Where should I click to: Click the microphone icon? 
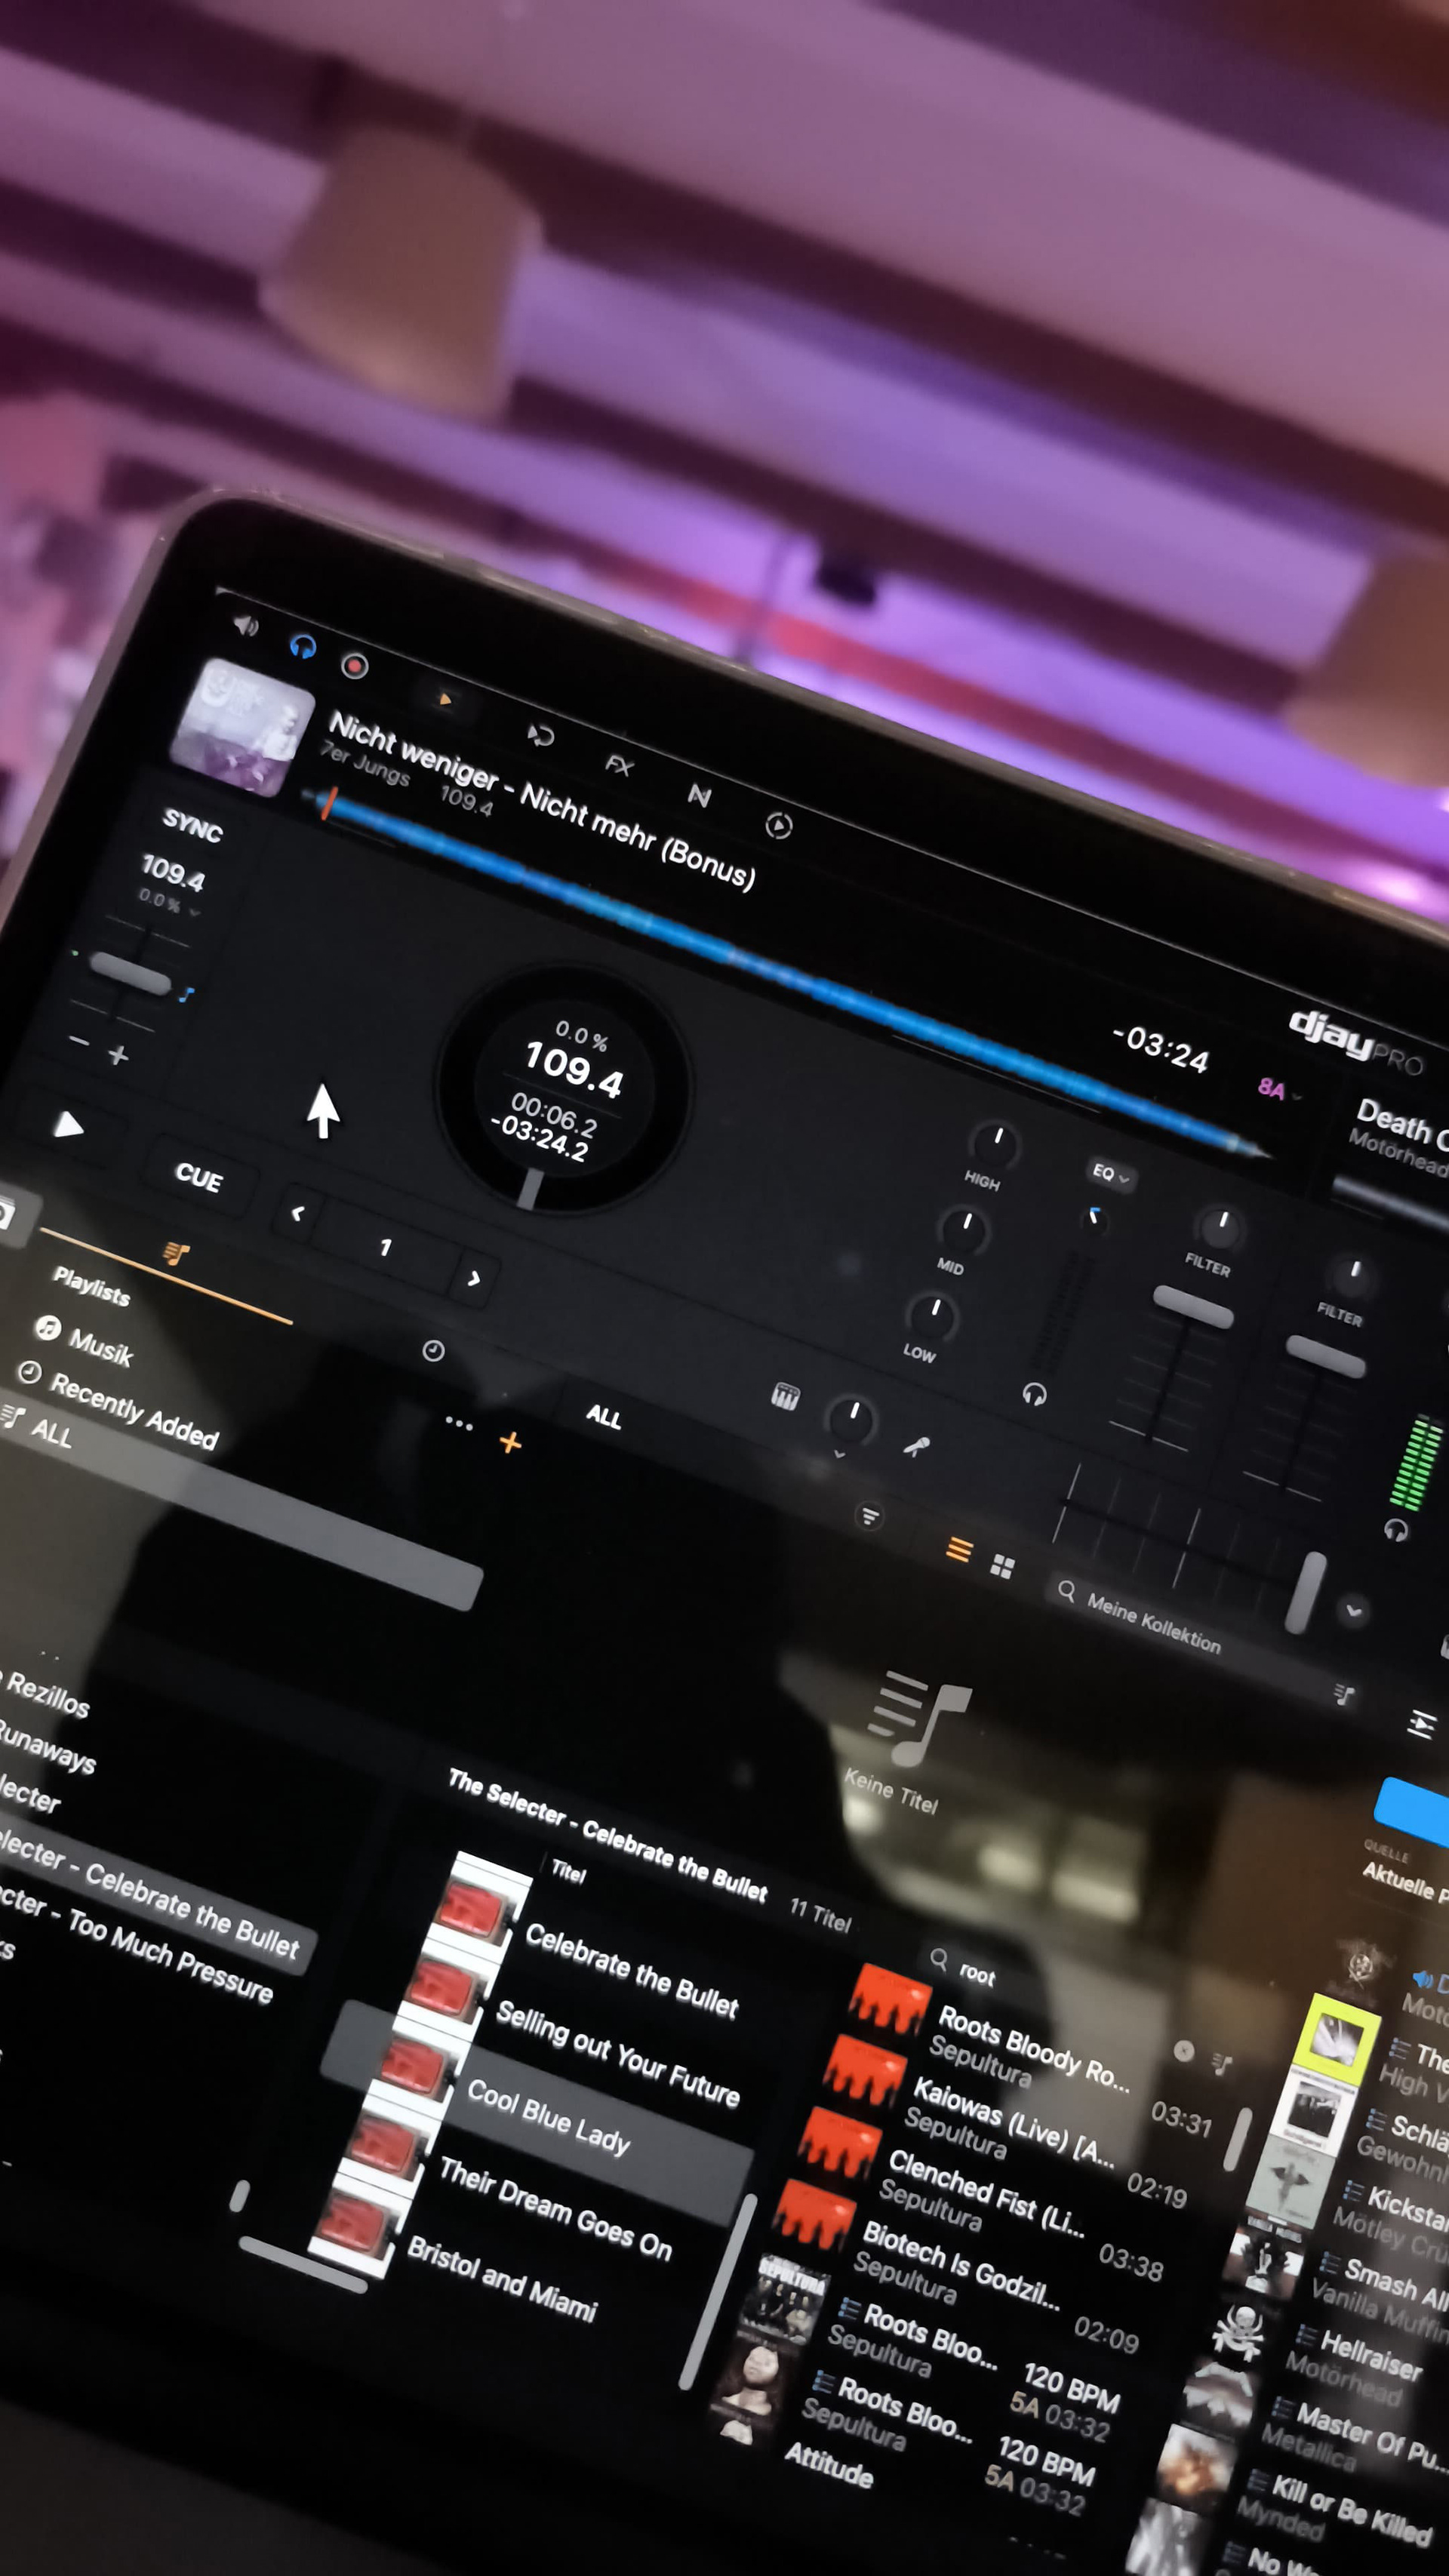pyautogui.click(x=916, y=1446)
